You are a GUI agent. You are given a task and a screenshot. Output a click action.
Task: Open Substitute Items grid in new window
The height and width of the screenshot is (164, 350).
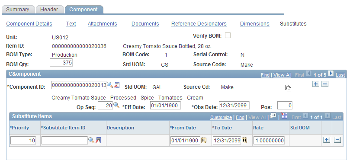pyautogui.click(x=273, y=116)
